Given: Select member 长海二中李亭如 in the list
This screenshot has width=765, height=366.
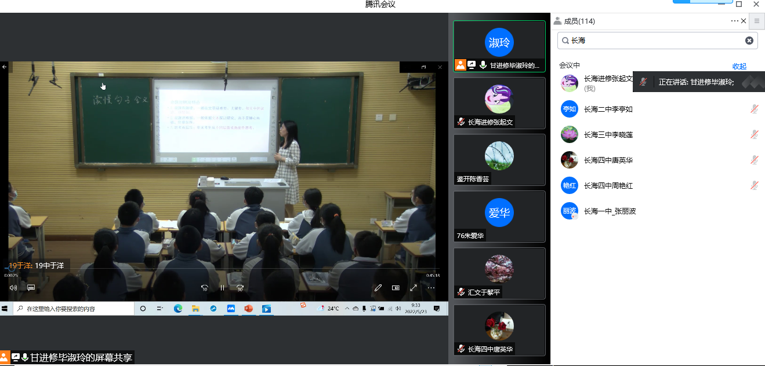Looking at the screenshot, I should (x=658, y=109).
